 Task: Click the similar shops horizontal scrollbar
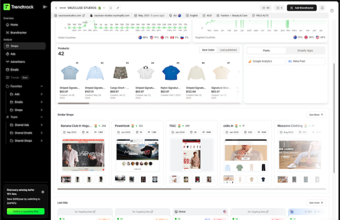[x=124, y=189]
